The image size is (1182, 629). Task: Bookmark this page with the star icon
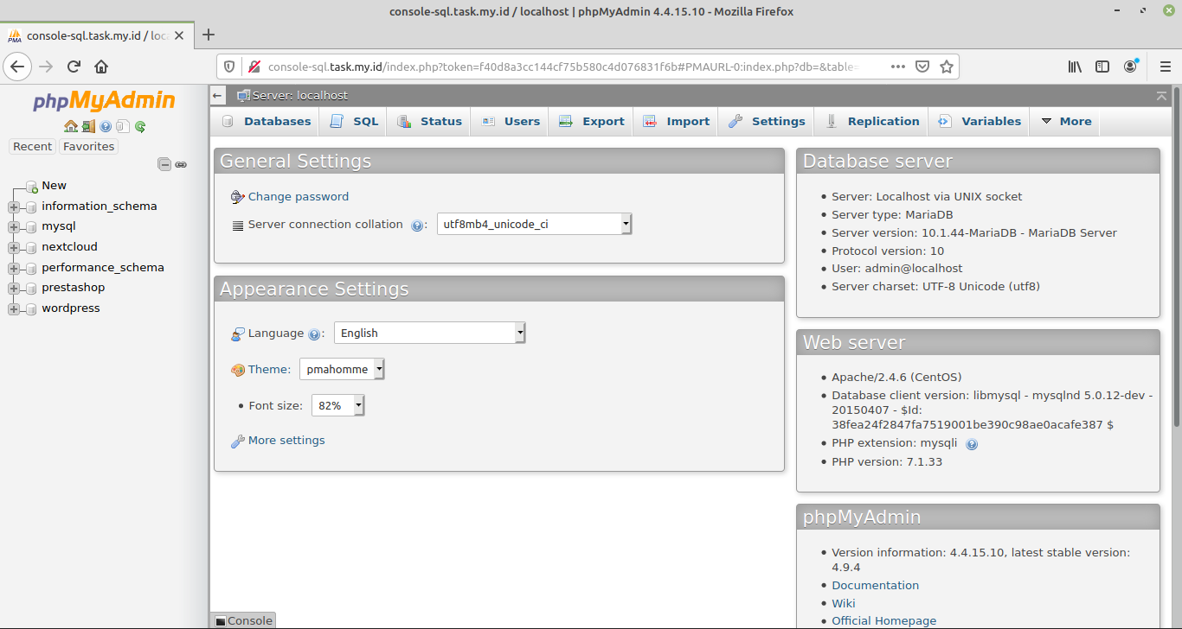click(x=947, y=67)
